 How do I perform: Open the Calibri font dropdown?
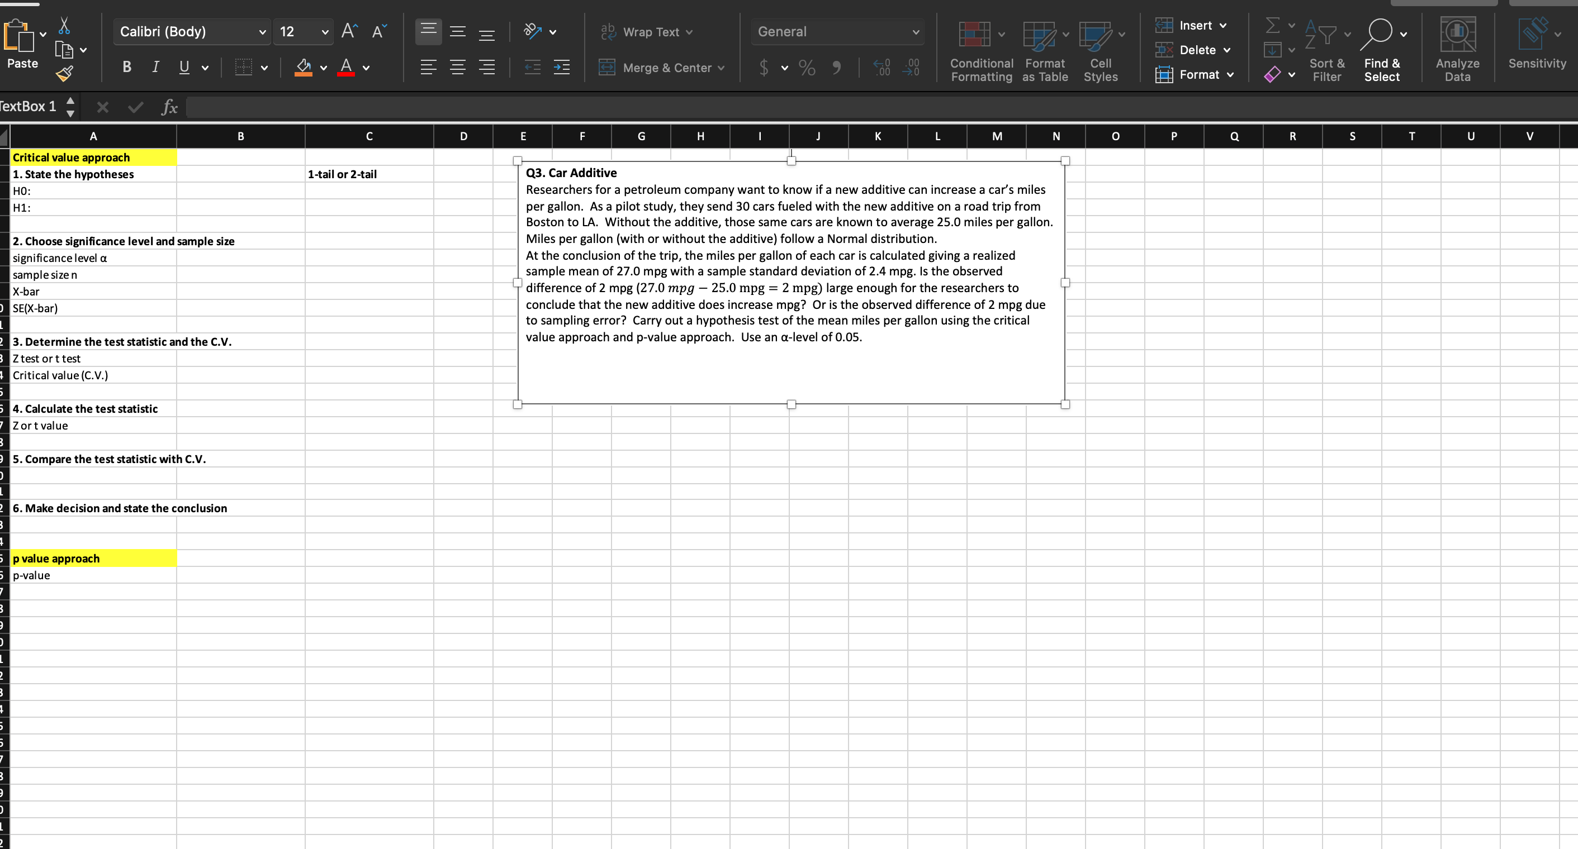(192, 32)
